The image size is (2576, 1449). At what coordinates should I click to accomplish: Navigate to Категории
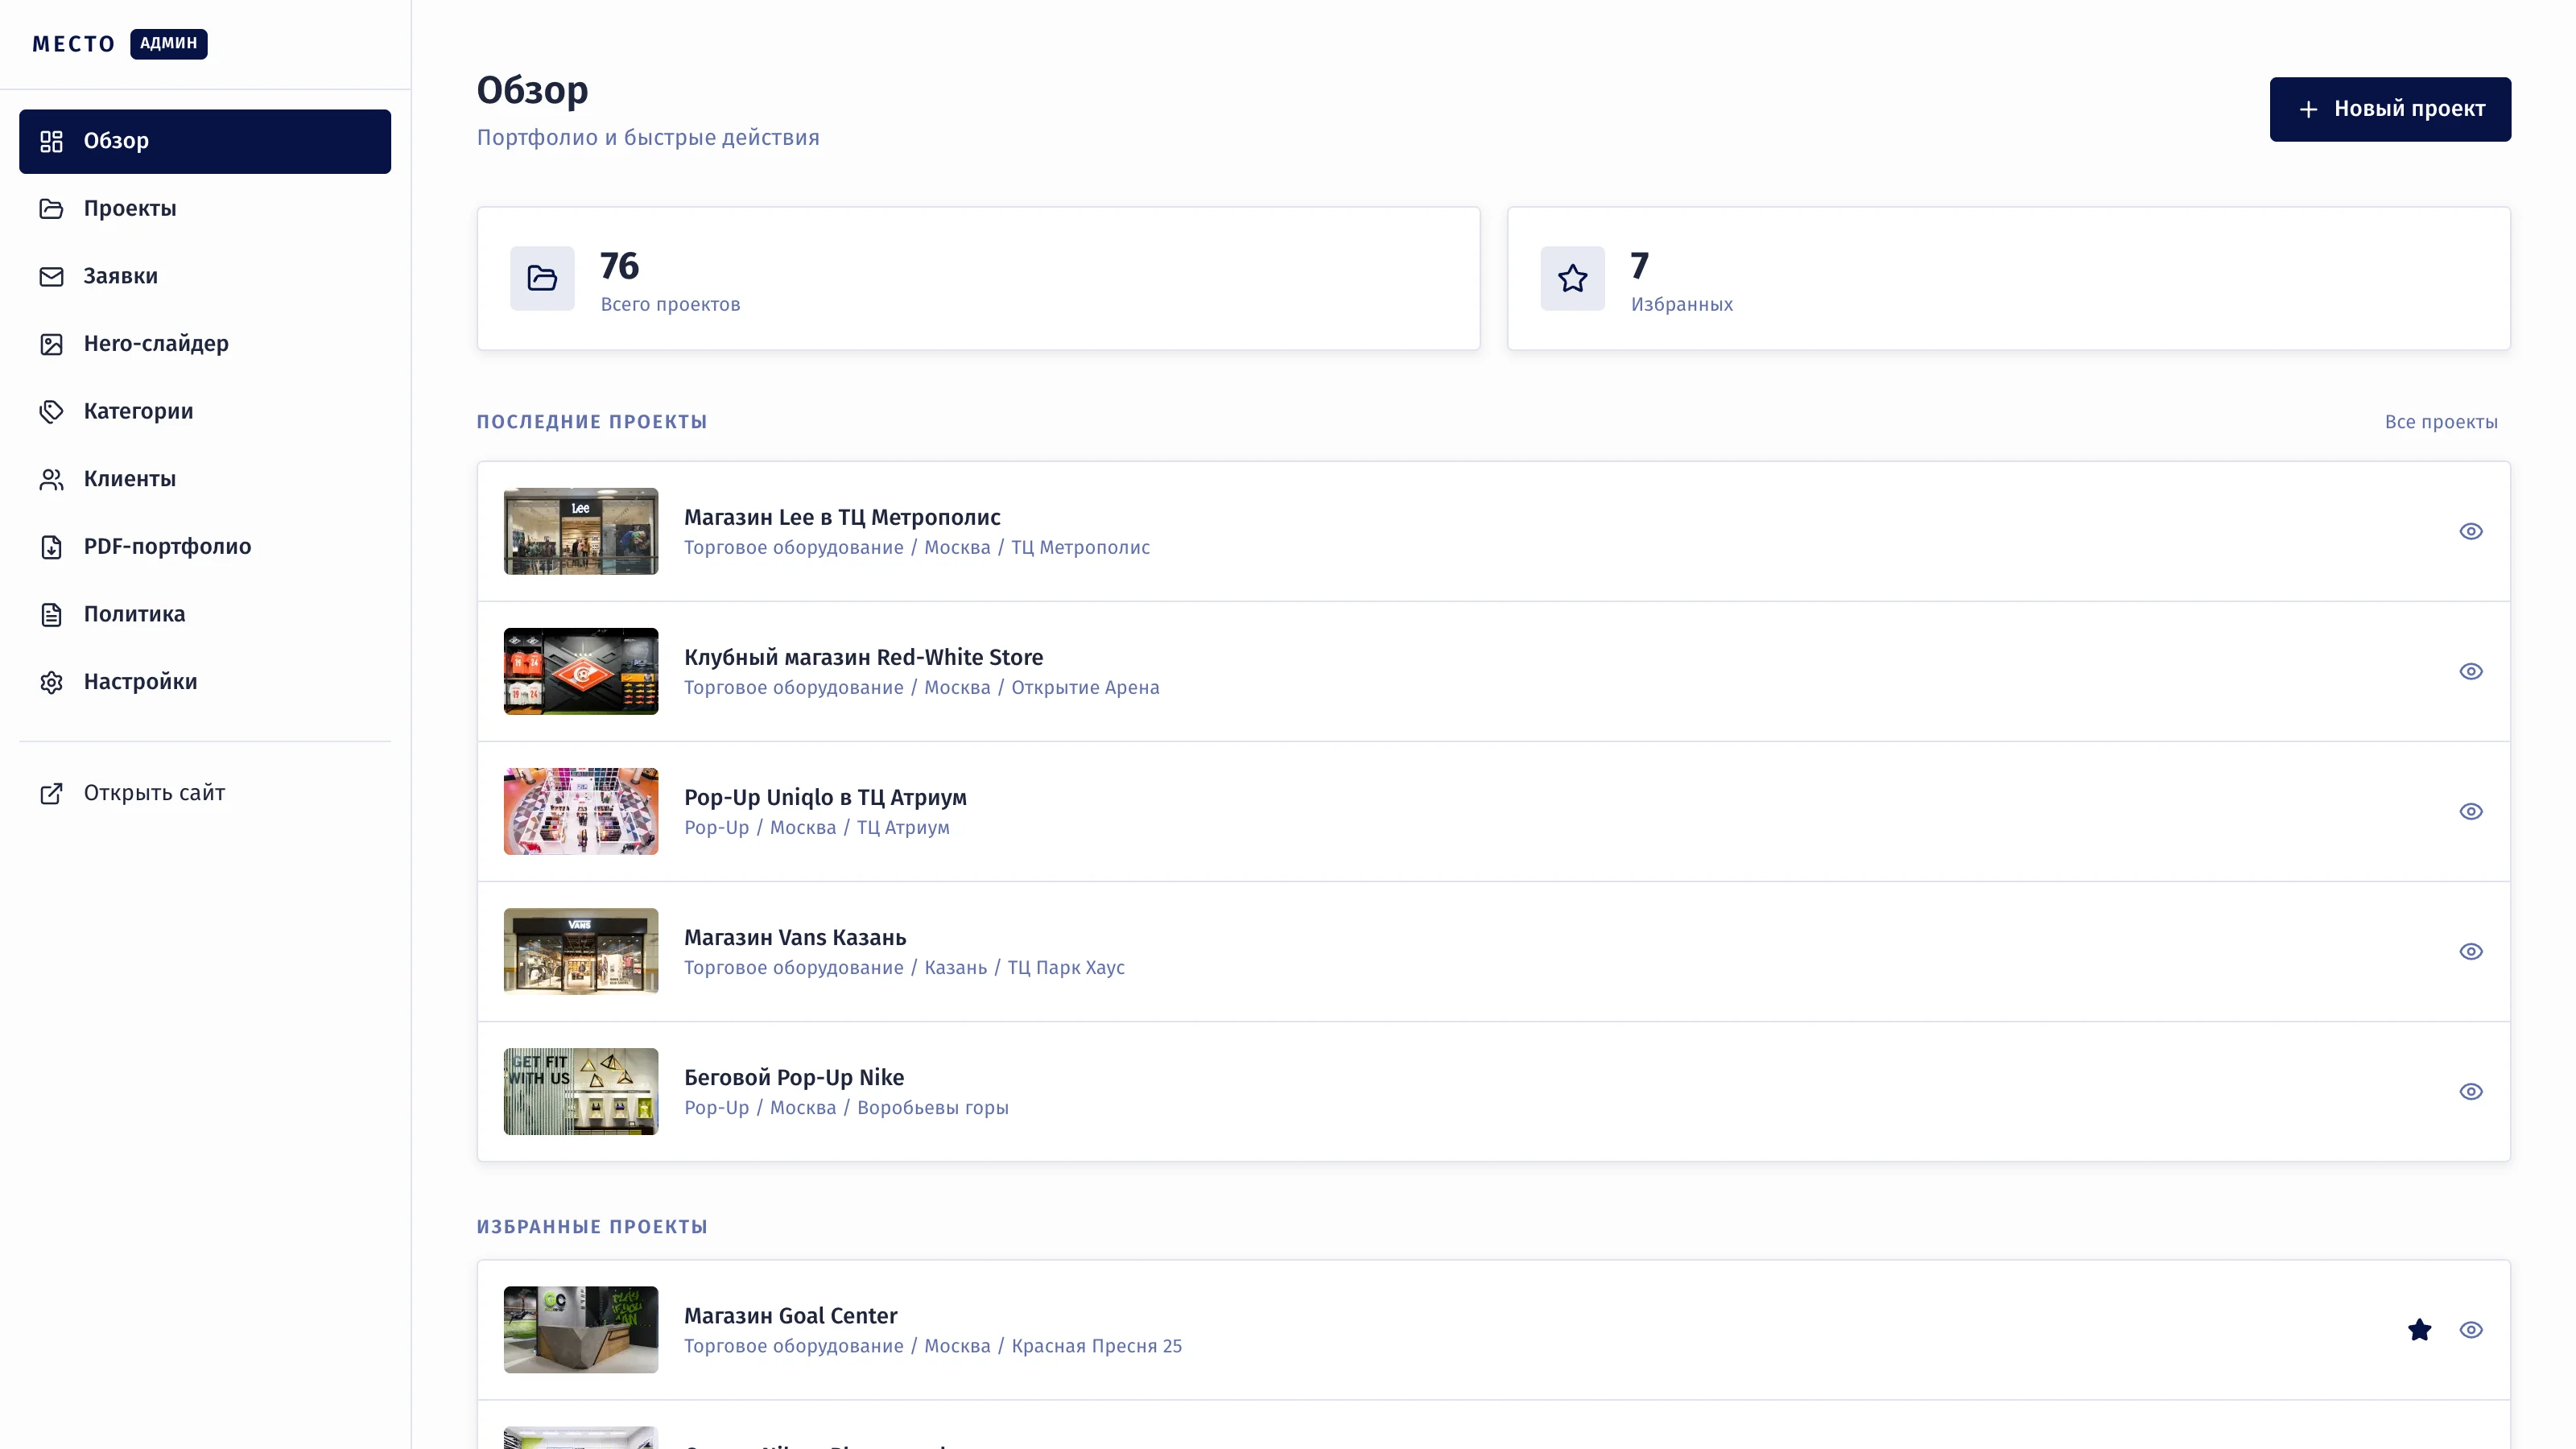205,411
